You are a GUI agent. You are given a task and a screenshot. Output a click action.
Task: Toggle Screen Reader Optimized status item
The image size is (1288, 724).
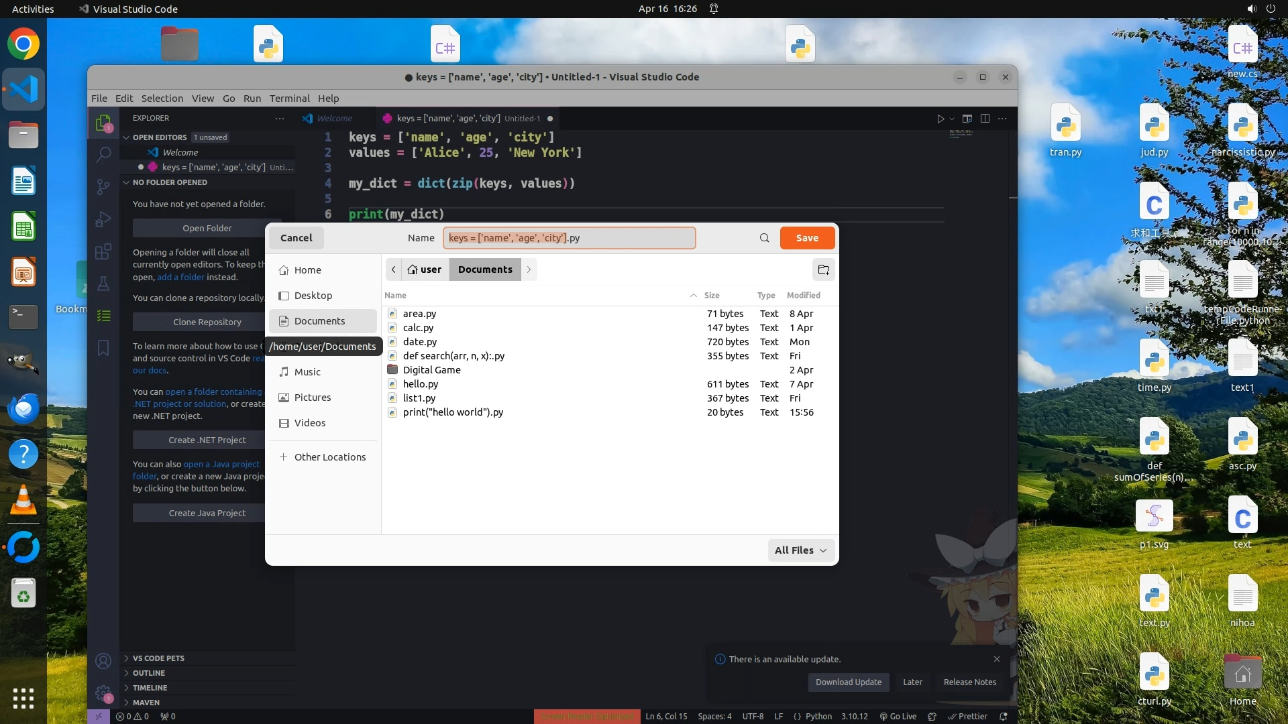[x=587, y=716]
